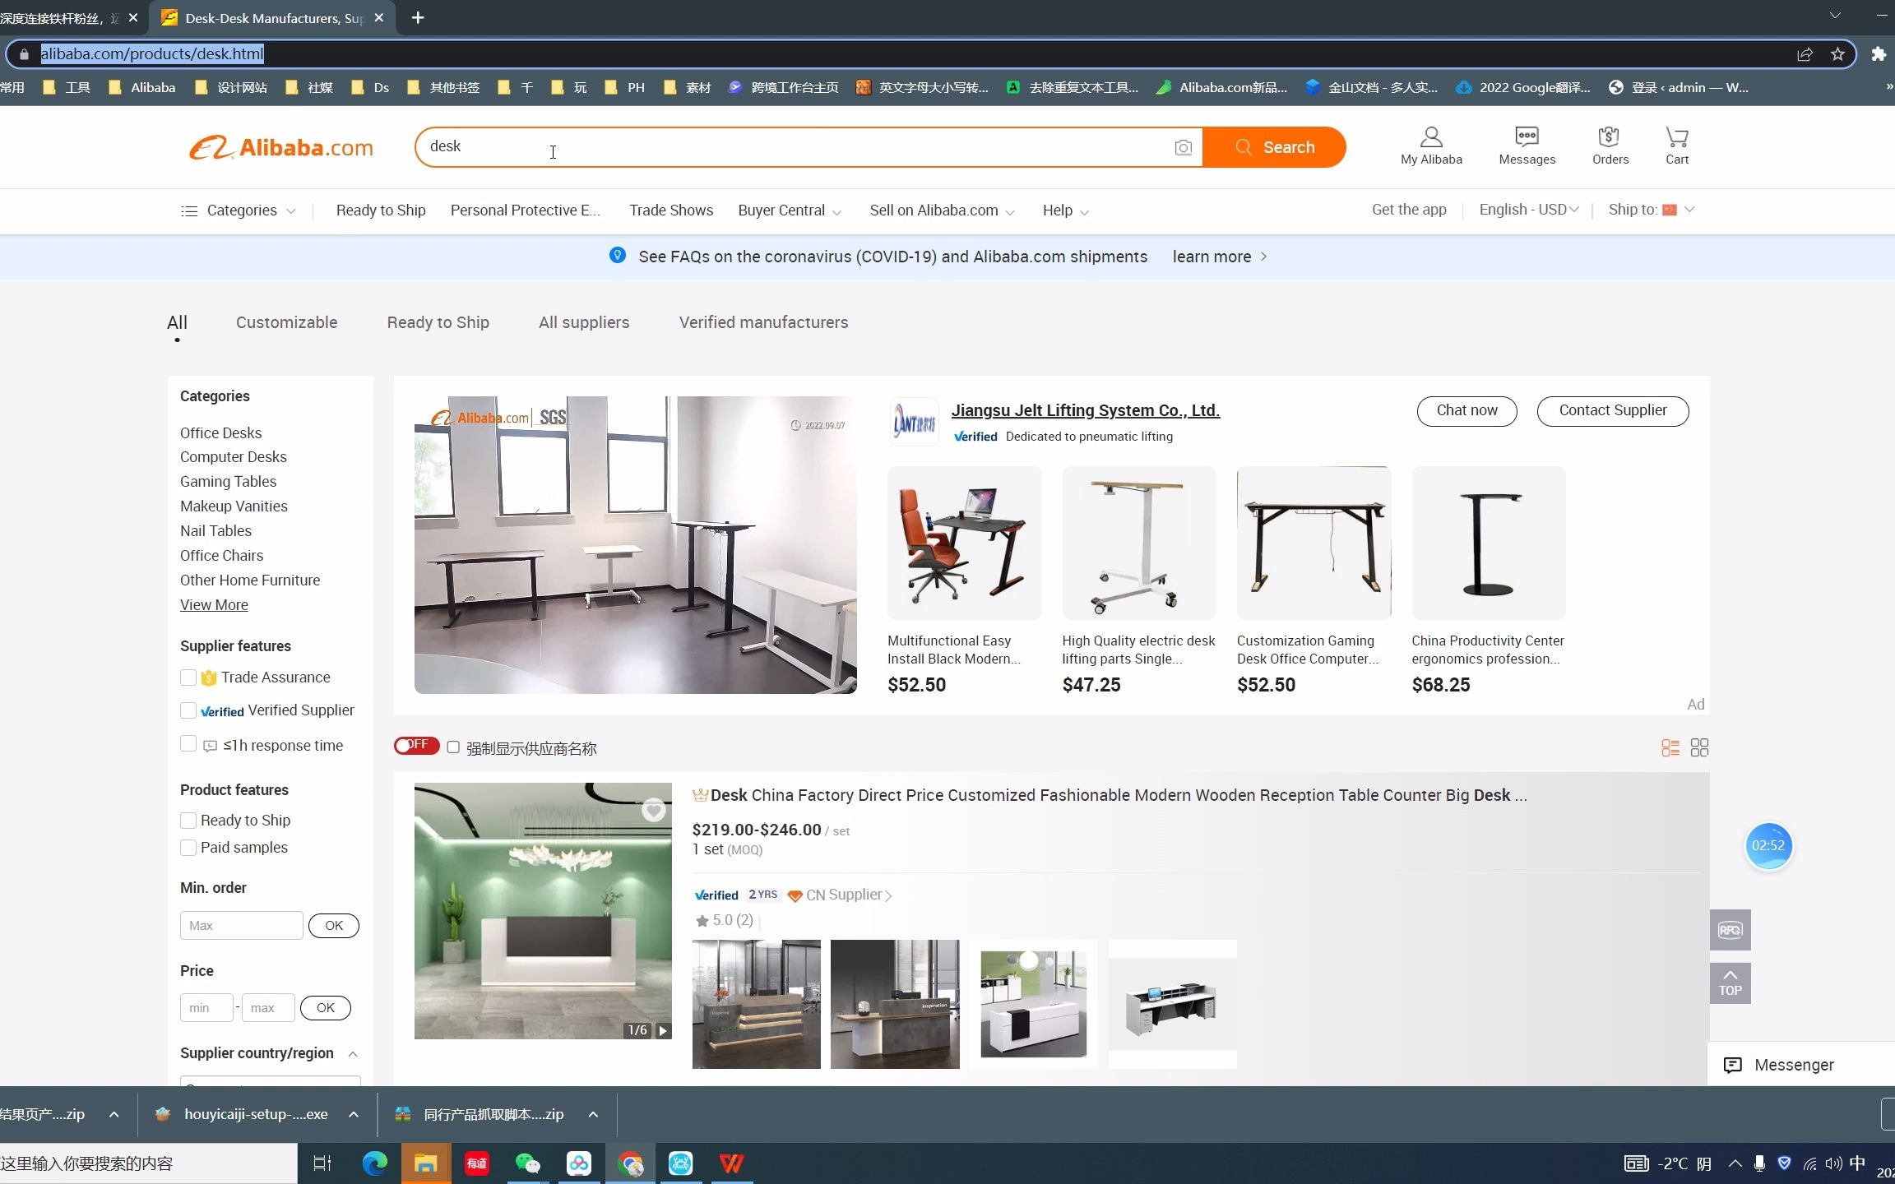Open the Multifunctional Easy Install desk thumbnail
Viewport: 1895px width, 1184px height.
964,543
